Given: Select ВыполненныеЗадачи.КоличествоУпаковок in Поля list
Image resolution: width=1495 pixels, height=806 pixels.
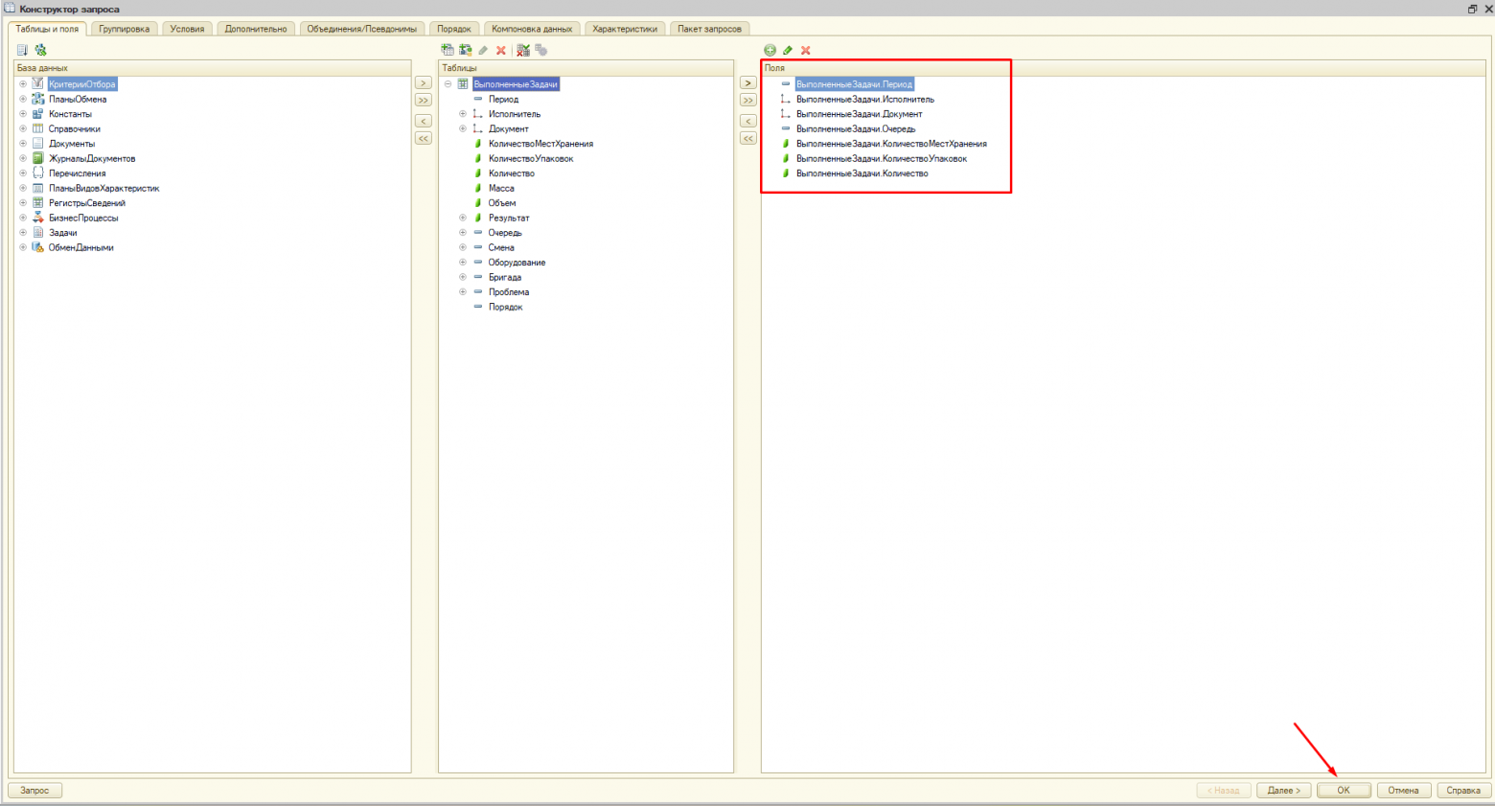Looking at the screenshot, I should [x=882, y=158].
